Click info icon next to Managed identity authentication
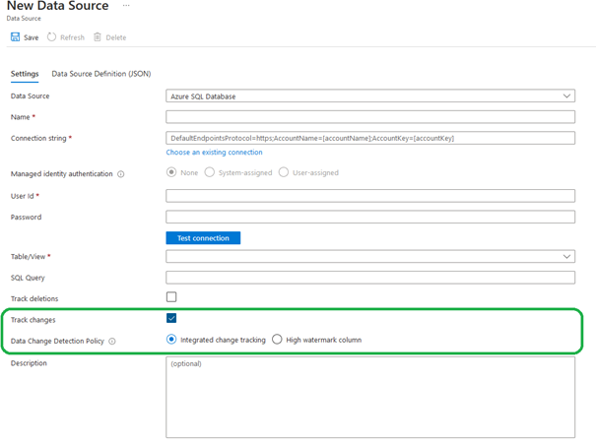 point(121,174)
